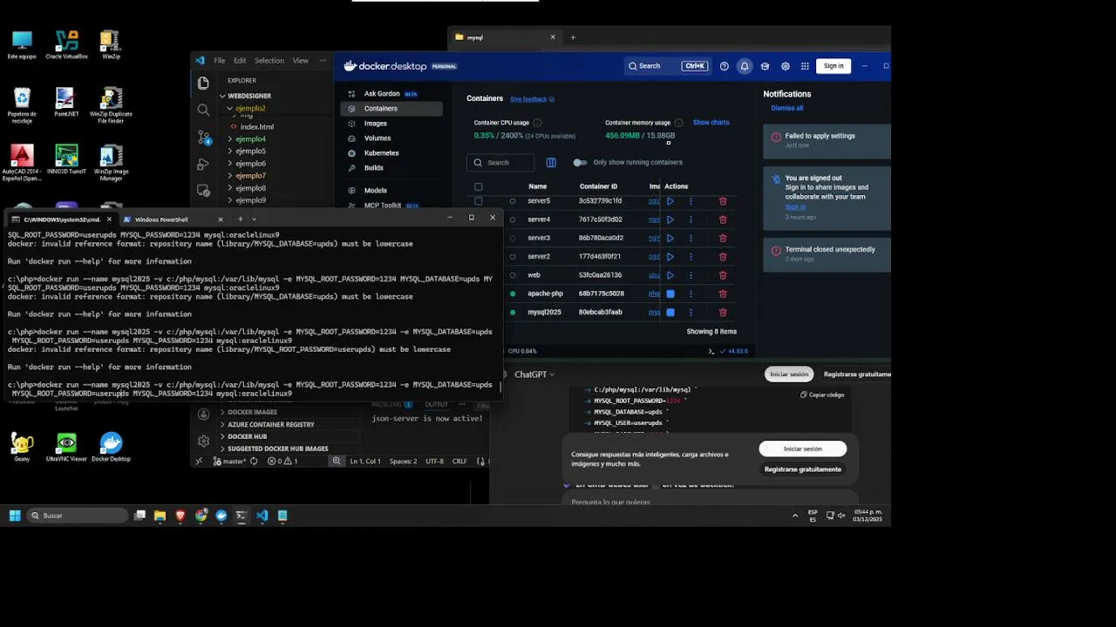This screenshot has height=627, width=1116.
Task: Open Windows Start button
Action: pyautogui.click(x=15, y=516)
